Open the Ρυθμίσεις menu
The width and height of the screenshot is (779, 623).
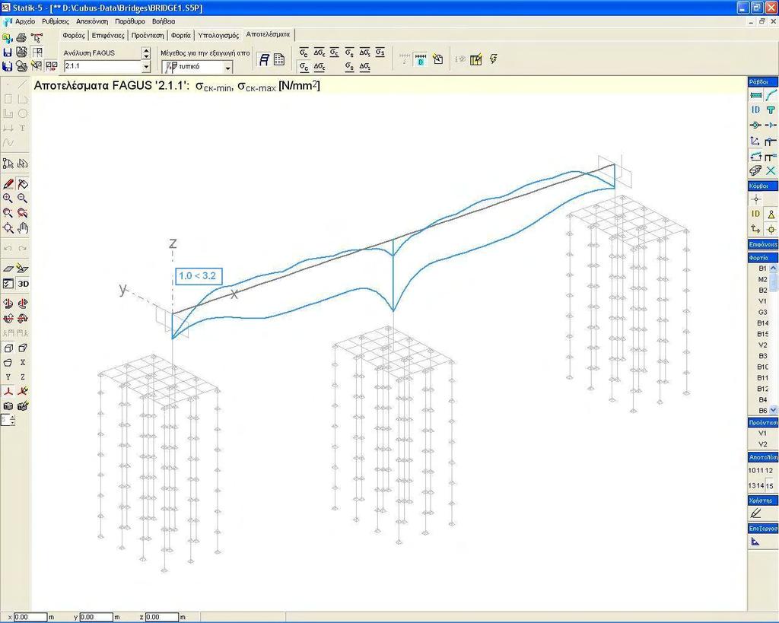tap(56, 22)
